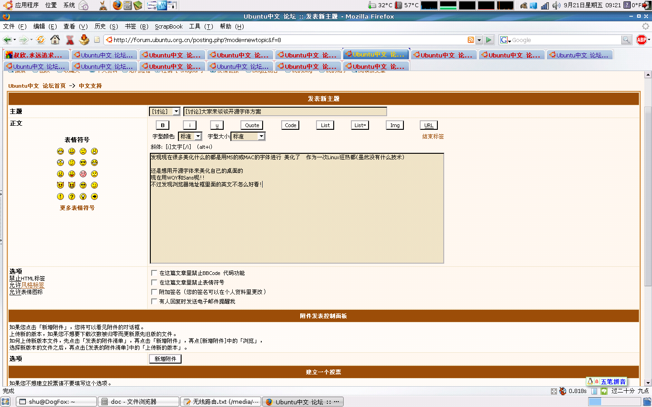This screenshot has width=652, height=407.
Task: Open the green book icon in top panel
Action: coord(138,5)
